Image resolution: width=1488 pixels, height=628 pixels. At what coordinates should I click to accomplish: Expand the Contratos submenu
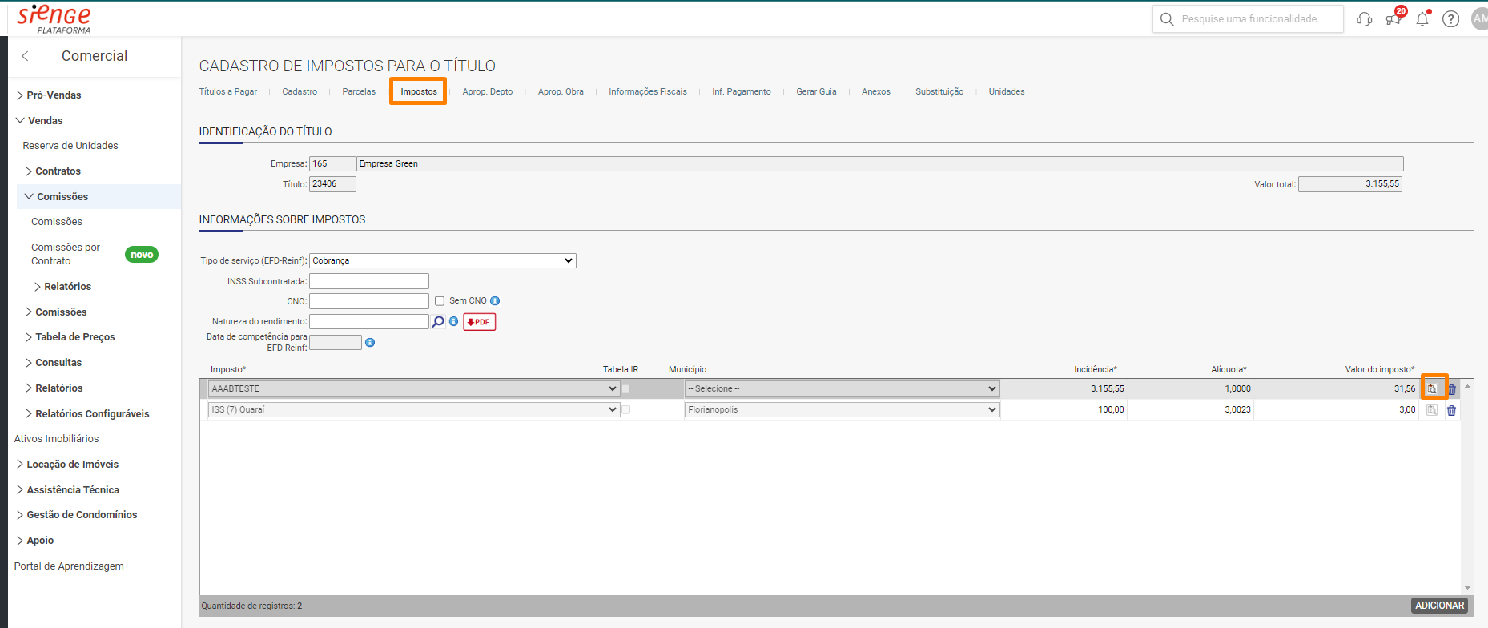53,171
